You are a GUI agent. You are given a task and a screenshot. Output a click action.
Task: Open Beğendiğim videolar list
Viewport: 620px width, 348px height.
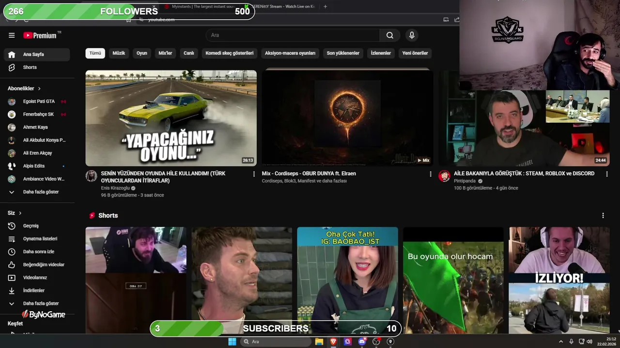[x=37, y=265]
